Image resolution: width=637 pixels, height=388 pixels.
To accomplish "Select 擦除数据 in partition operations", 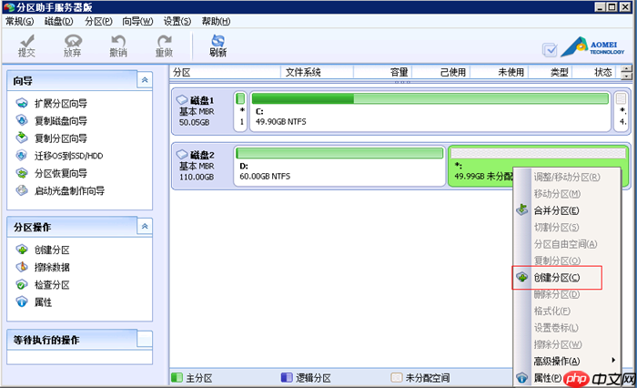I will click(x=52, y=267).
